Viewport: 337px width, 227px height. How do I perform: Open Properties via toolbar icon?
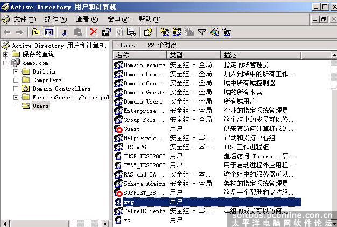point(107,32)
